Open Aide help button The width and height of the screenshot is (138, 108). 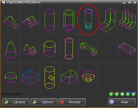point(122,102)
